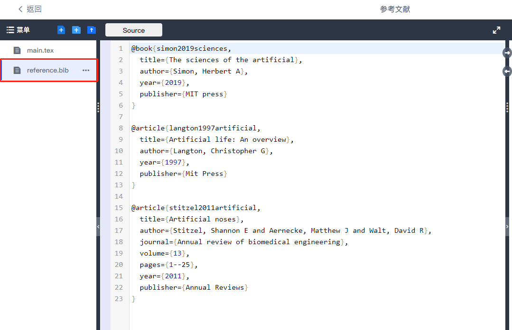Click the right-arrow circle on the editor edge

click(508, 53)
